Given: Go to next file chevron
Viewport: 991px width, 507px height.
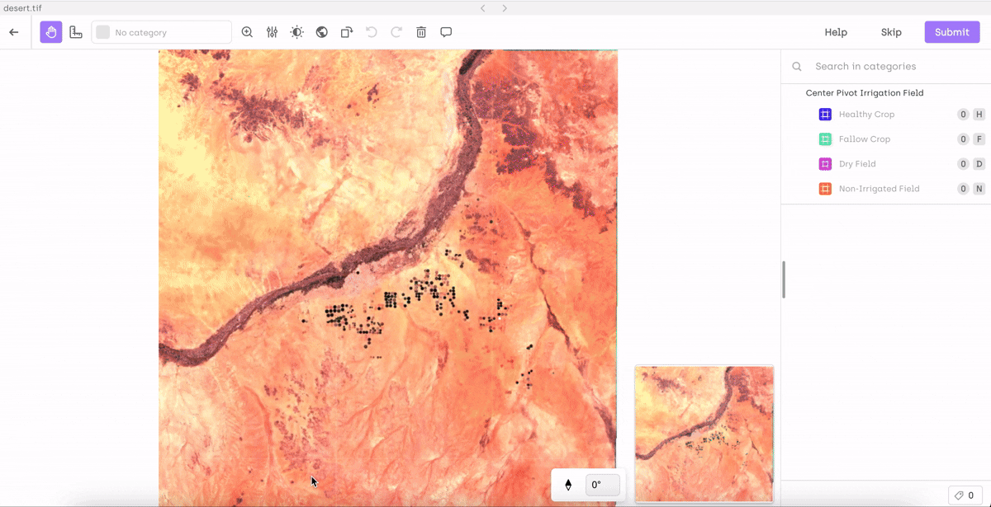Looking at the screenshot, I should pos(505,8).
